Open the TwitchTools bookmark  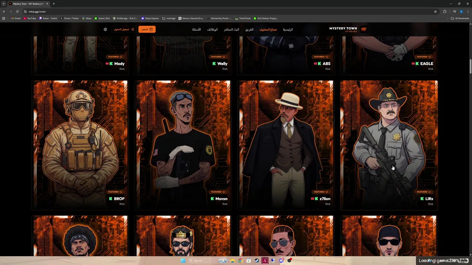243,18
